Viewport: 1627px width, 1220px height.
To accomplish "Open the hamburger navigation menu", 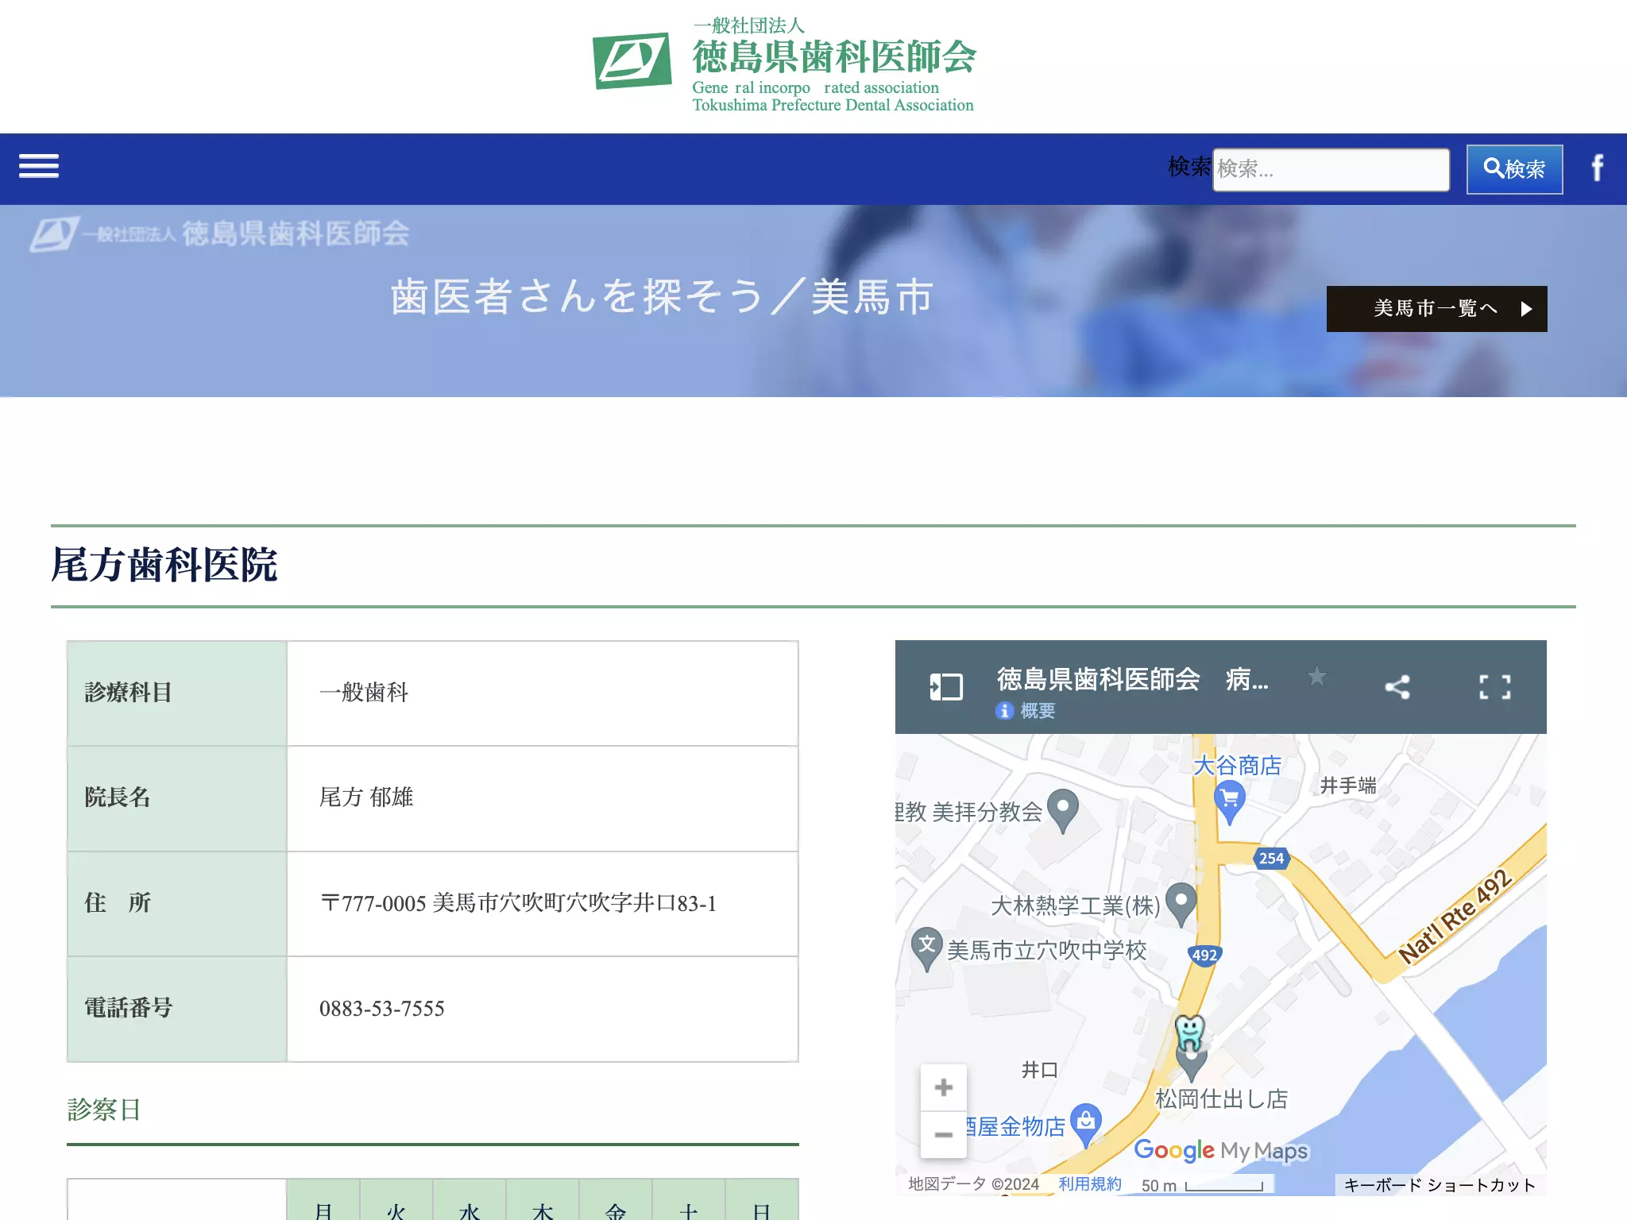I will [39, 166].
